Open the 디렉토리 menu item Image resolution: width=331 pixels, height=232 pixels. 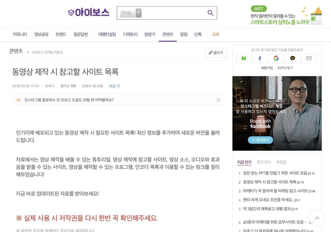pyautogui.click(x=130, y=34)
